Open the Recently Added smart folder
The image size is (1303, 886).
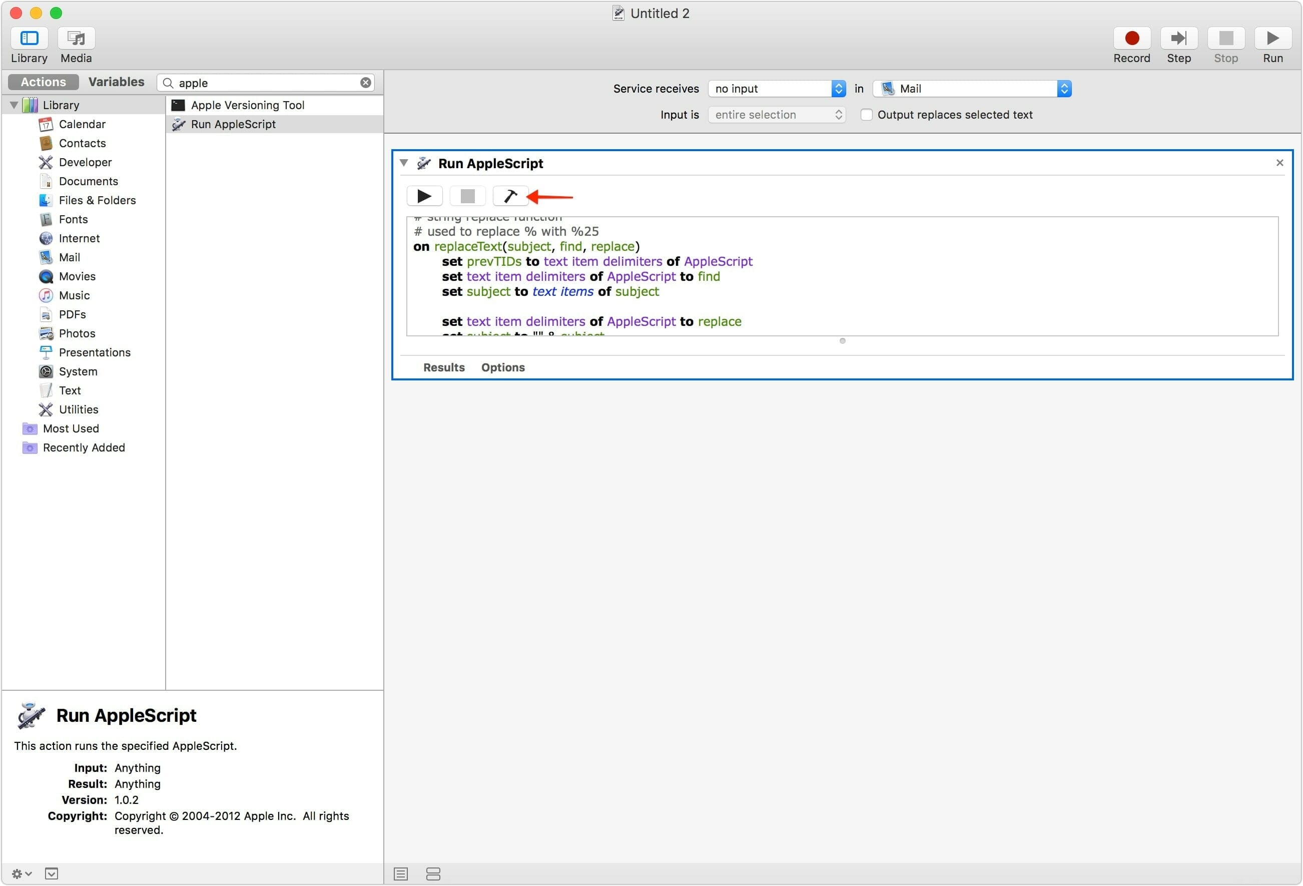tap(84, 448)
